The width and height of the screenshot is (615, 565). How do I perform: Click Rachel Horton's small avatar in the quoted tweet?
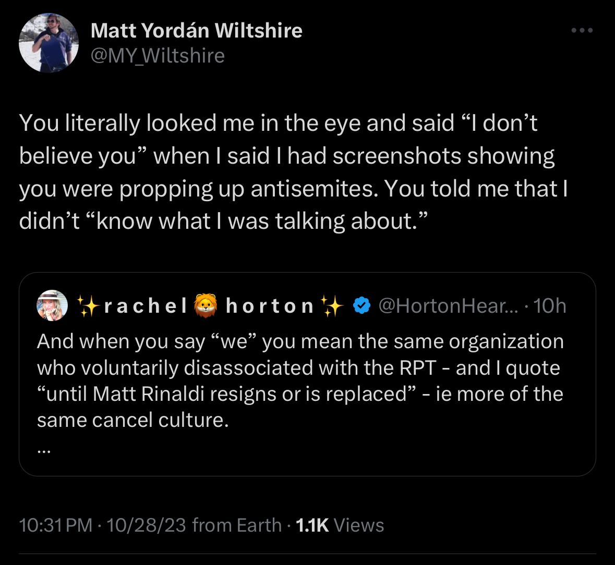[x=52, y=305]
